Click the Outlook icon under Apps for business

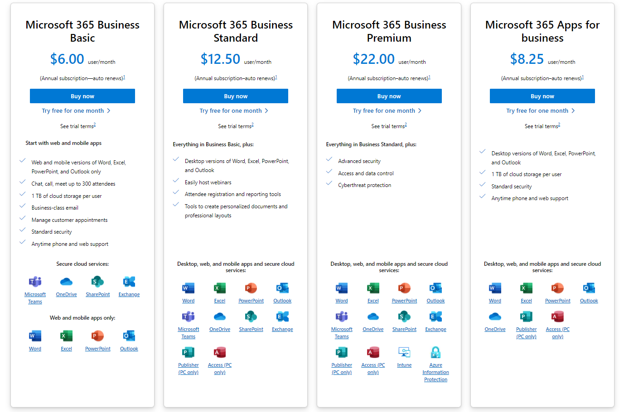click(x=589, y=288)
